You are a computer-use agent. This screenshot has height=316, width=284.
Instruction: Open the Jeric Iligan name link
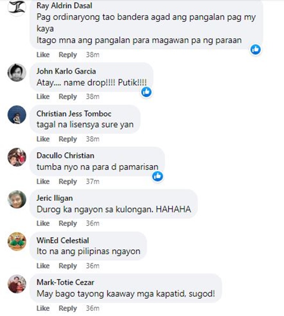(x=55, y=198)
